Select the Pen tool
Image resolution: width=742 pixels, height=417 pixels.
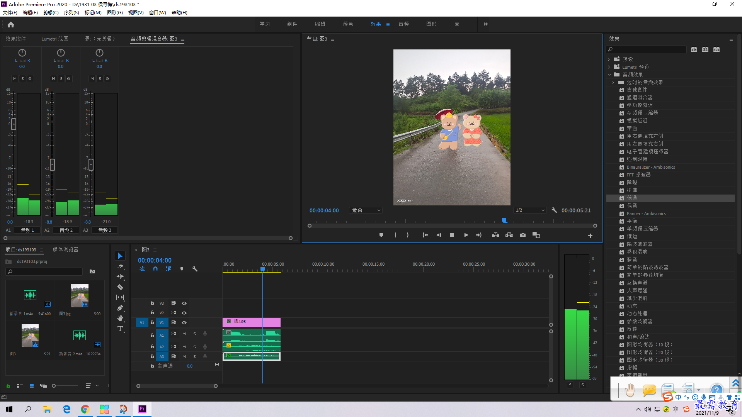click(120, 308)
